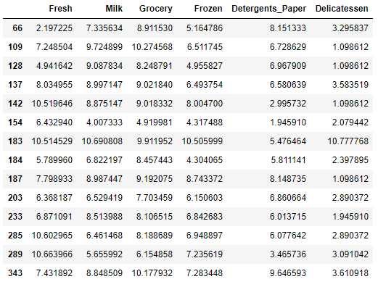Screen dimensions: 378x287
Task: Select row index 128
Action: click(x=15, y=66)
